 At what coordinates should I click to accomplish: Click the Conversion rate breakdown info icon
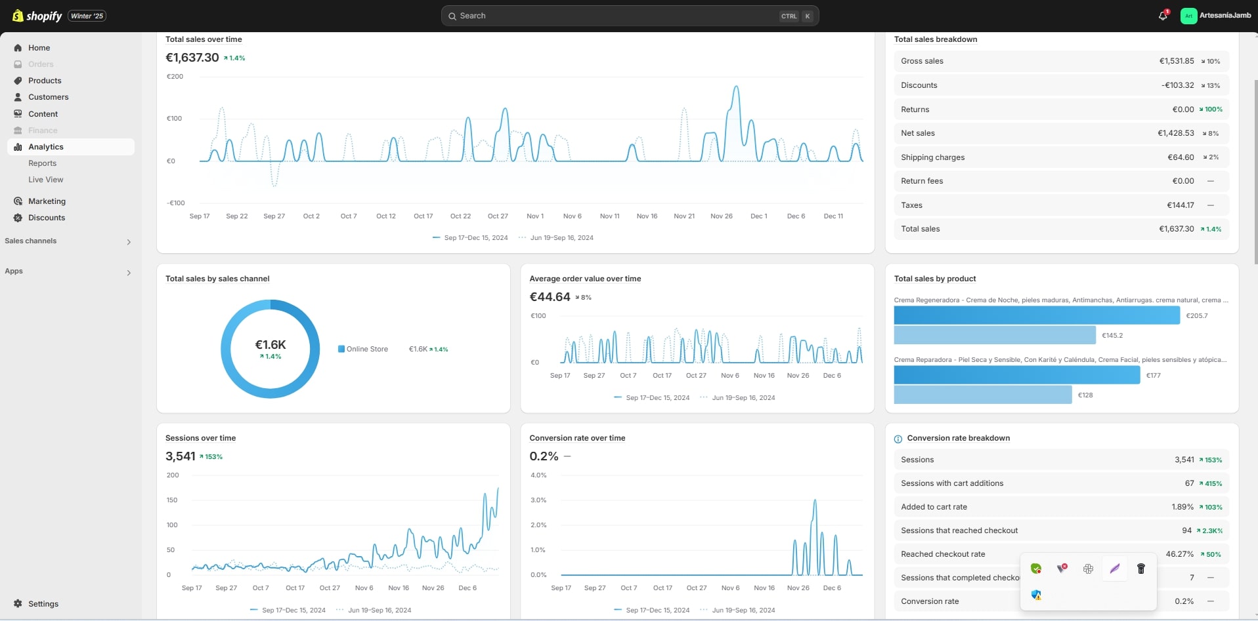[x=898, y=439]
